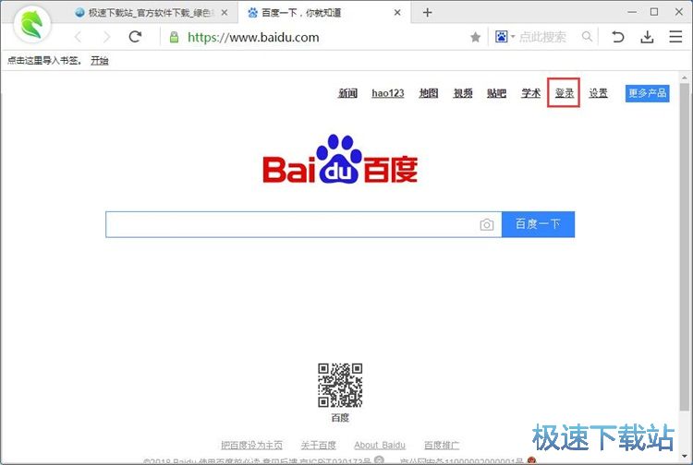This screenshot has width=693, height=465.
Task: Click the 百度推广 link
Action: pos(442,445)
